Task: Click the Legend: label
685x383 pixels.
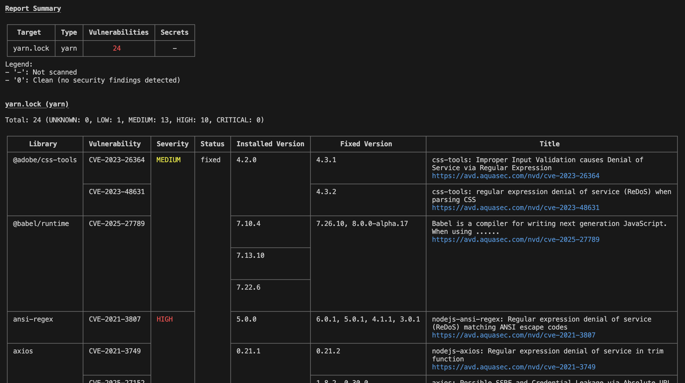Action: [19, 64]
